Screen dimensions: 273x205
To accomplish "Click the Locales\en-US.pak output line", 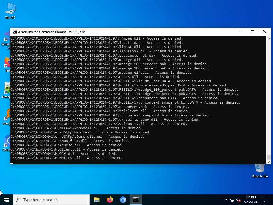I will (x=104, y=56).
